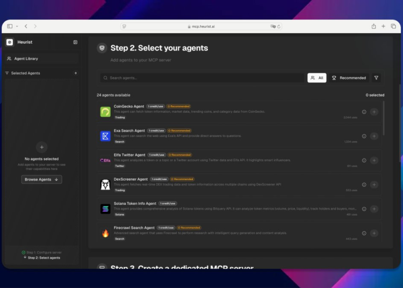Open the filter funnel icon
This screenshot has width=403, height=288.
click(376, 78)
